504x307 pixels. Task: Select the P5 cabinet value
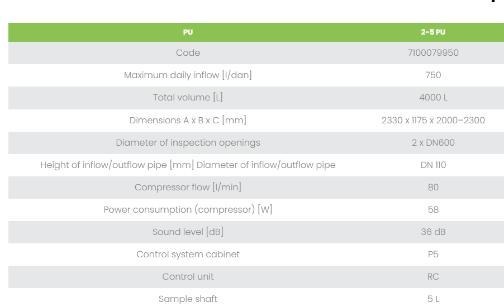click(x=433, y=255)
